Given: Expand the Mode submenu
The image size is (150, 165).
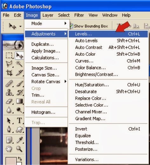Looking at the screenshot, I should point(47,24).
